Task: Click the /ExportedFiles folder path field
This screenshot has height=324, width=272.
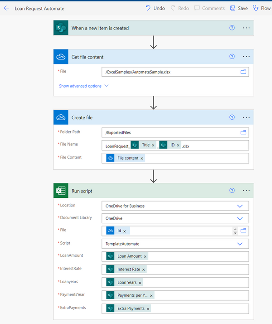Action: click(175, 133)
